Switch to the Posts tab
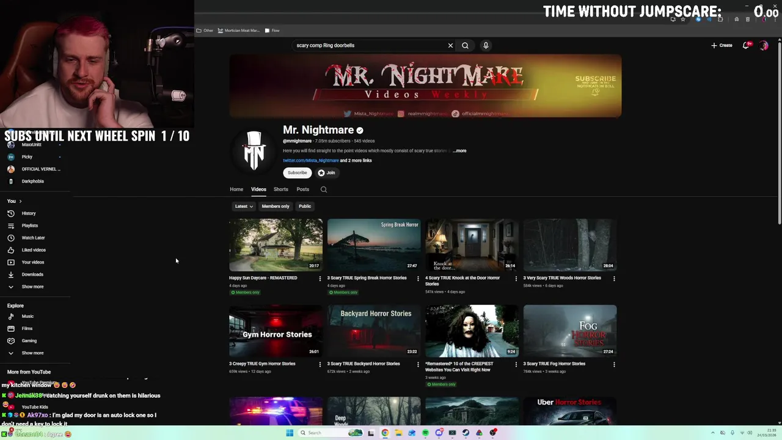Screen dimensions: 782x440 click(x=303, y=189)
